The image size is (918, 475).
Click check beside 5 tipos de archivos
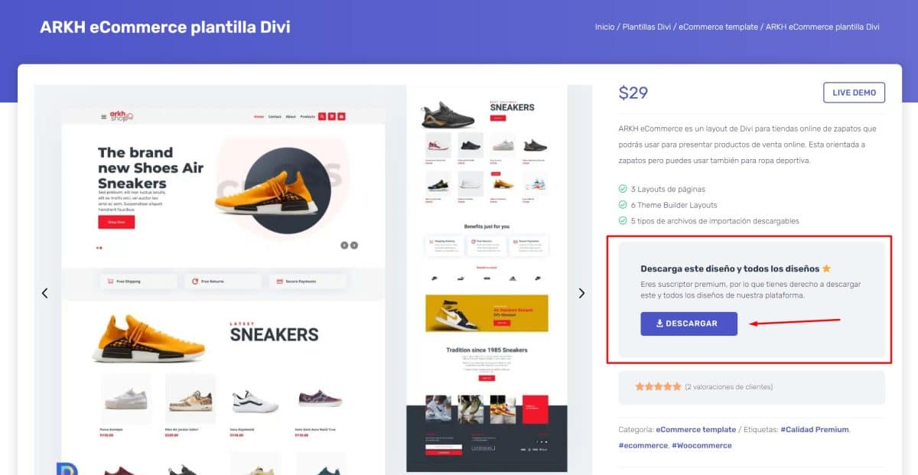[x=623, y=221]
